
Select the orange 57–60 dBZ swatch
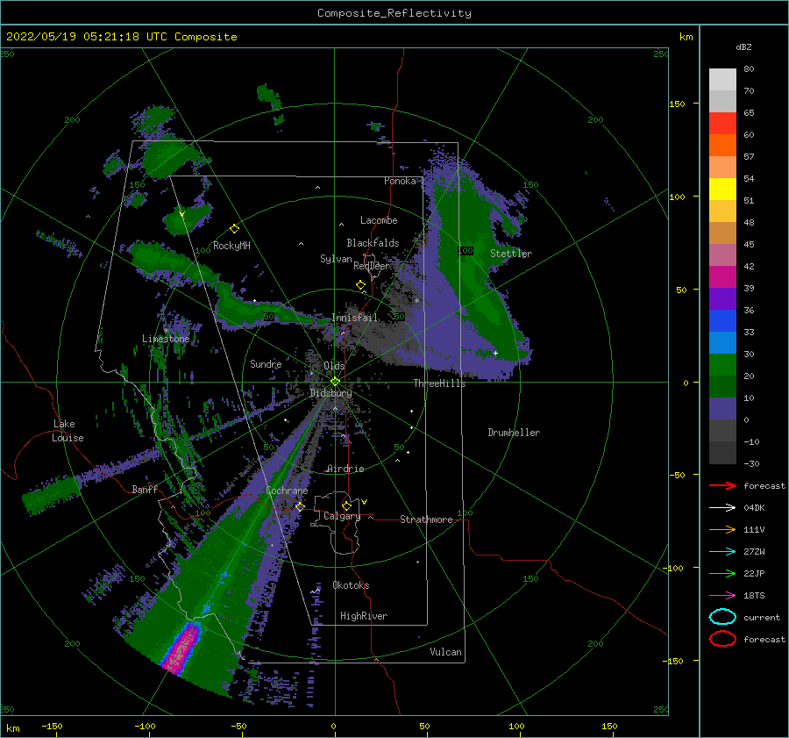pos(722,146)
